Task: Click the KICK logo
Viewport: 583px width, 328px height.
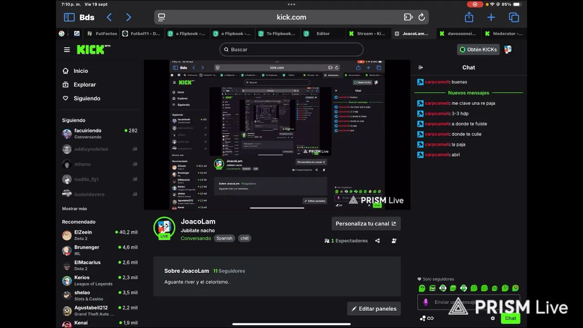Action: point(93,49)
